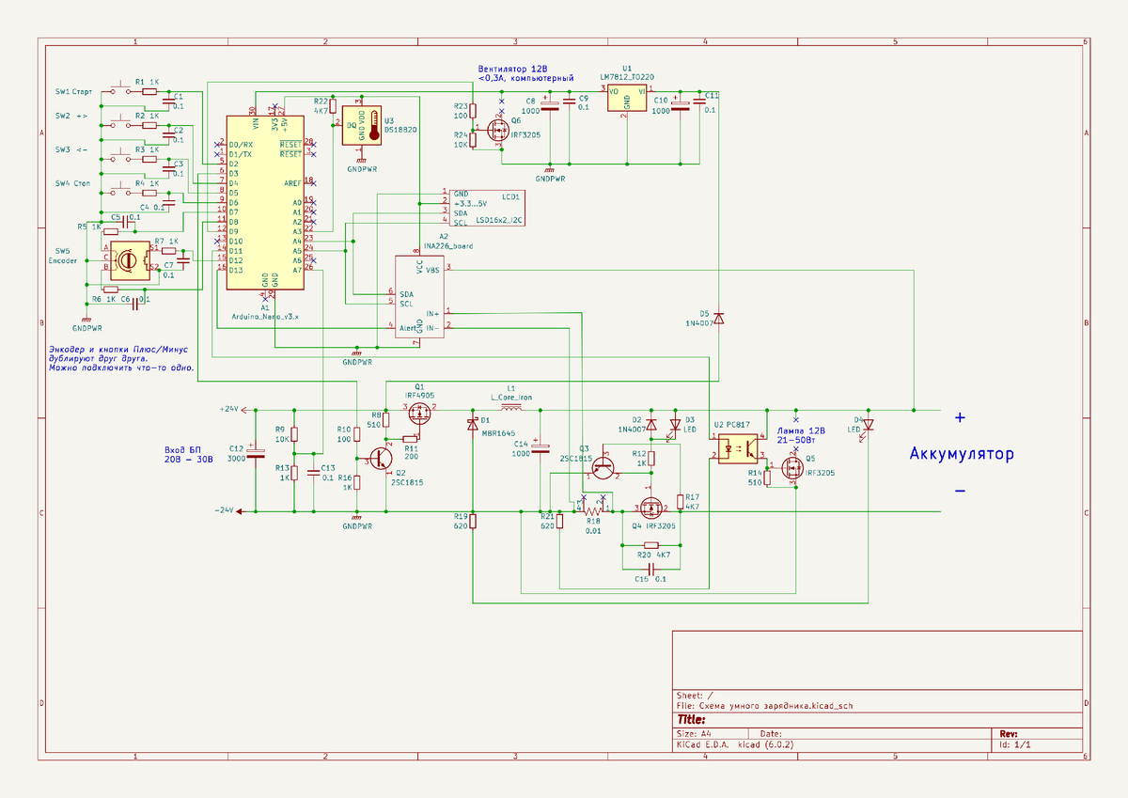Select the INA226_board A2 block
This screenshot has width=1128, height=798.
419,298
